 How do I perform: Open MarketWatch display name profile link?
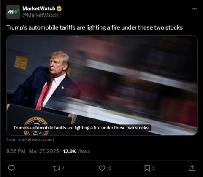pyautogui.click(x=39, y=8)
